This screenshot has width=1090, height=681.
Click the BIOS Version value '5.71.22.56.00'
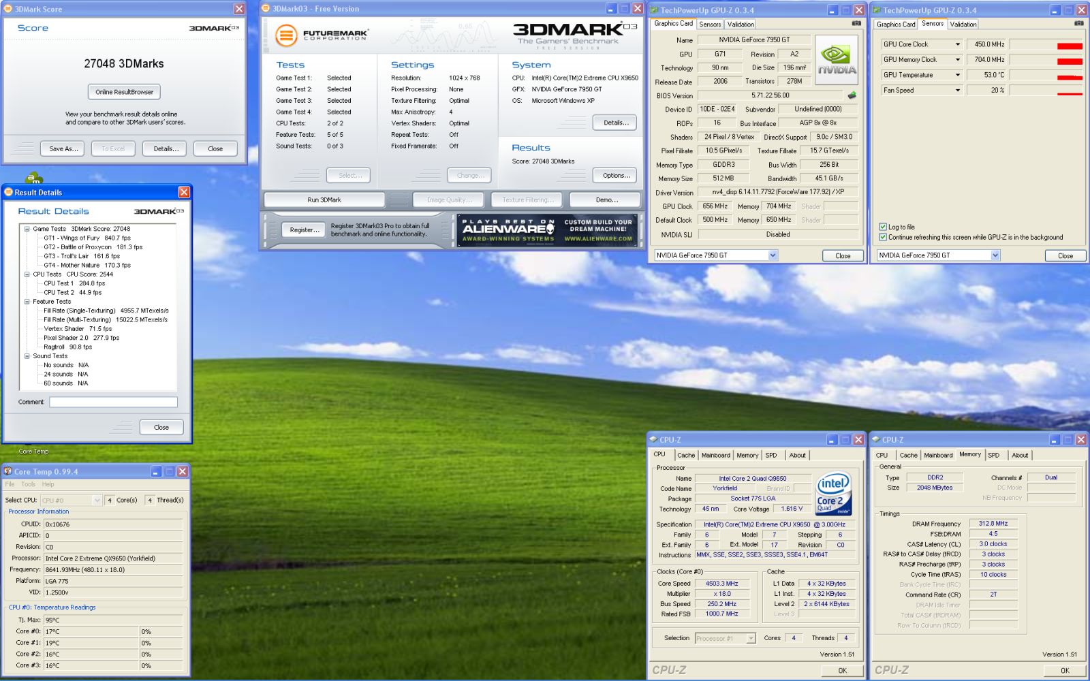(770, 95)
